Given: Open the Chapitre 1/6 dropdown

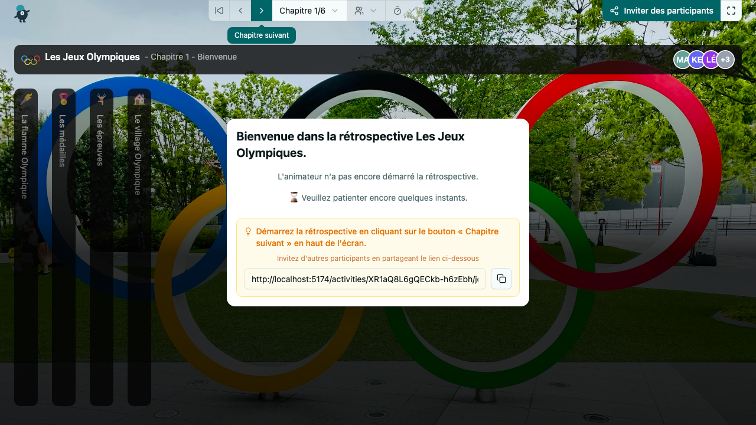Looking at the screenshot, I should [x=309, y=10].
